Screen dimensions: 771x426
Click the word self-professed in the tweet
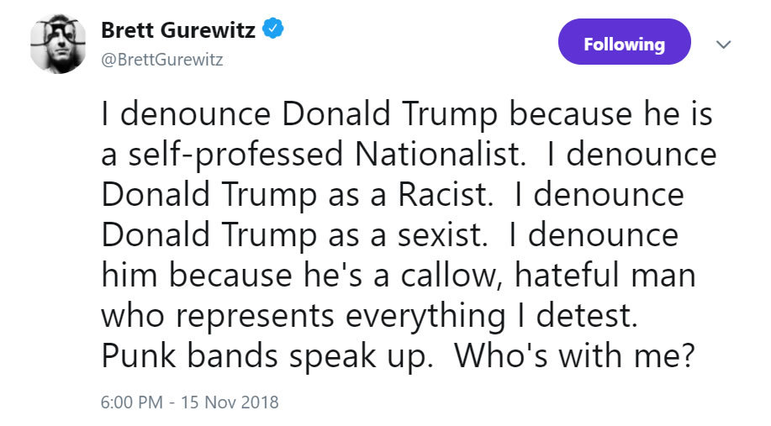[x=235, y=155]
